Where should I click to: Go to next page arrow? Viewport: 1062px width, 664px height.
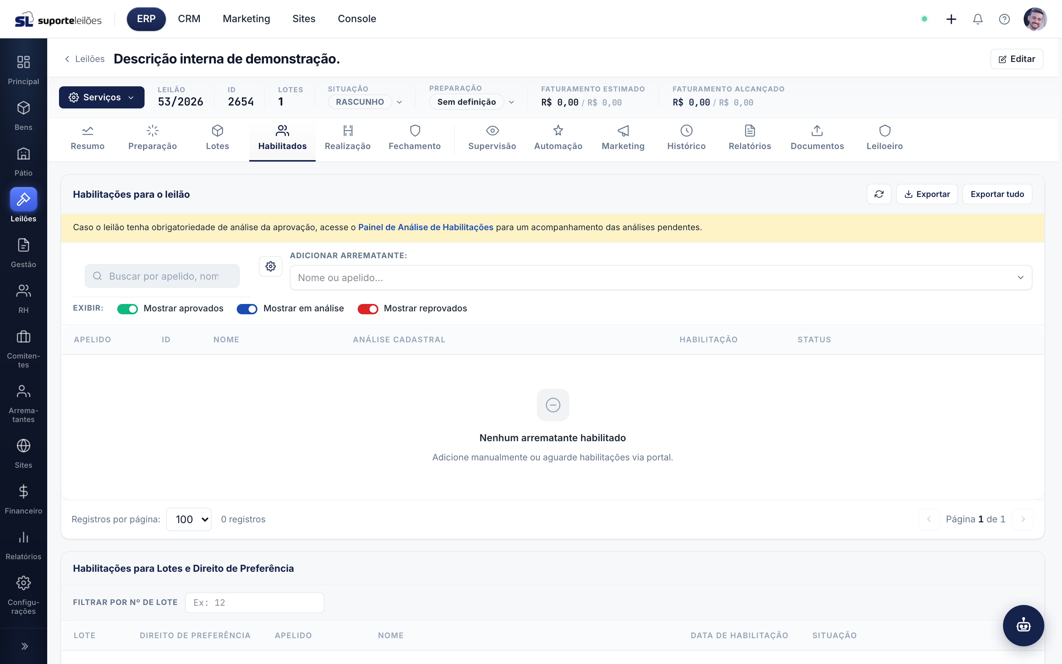(1023, 519)
